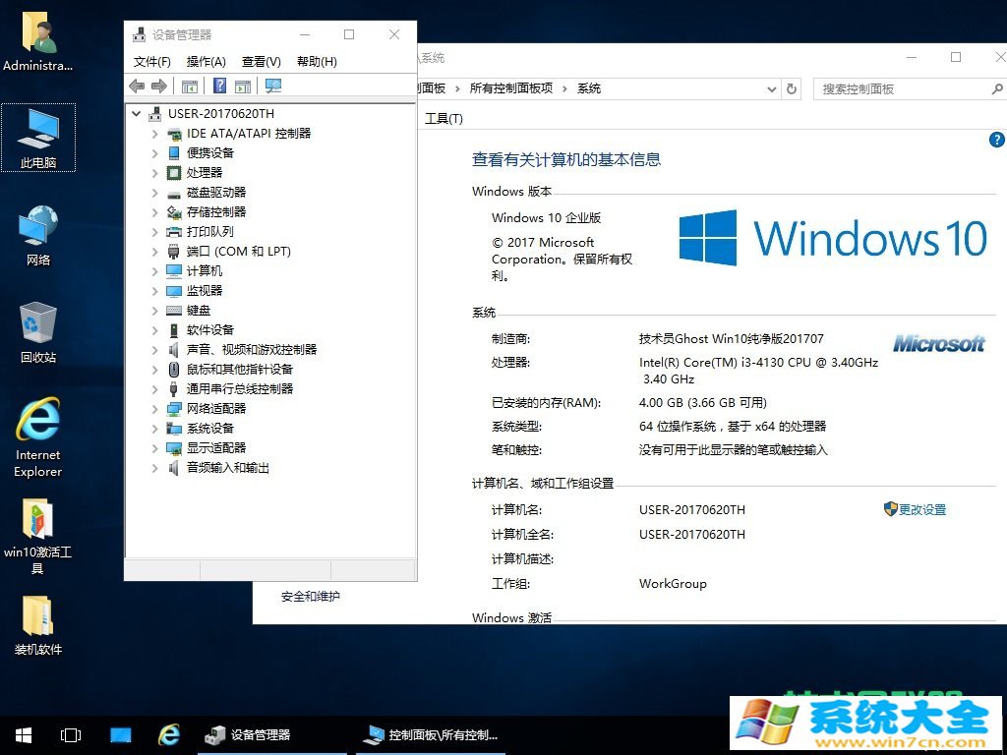The height and width of the screenshot is (755, 1007).
Task: Click the 更改设置 change settings link
Action: 921,509
